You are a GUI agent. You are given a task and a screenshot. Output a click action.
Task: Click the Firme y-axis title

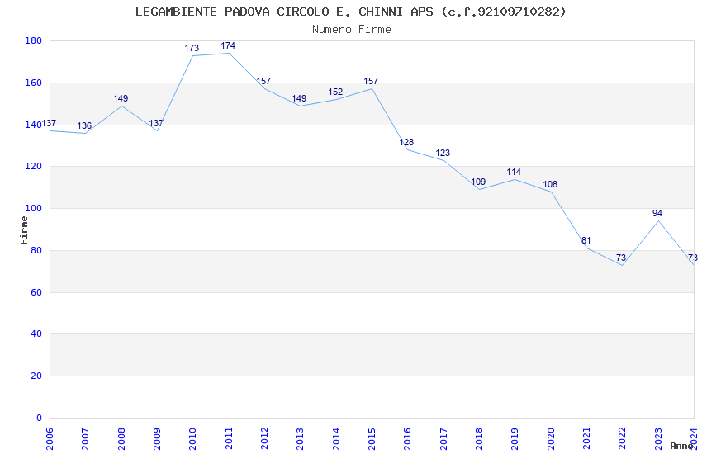24,230
